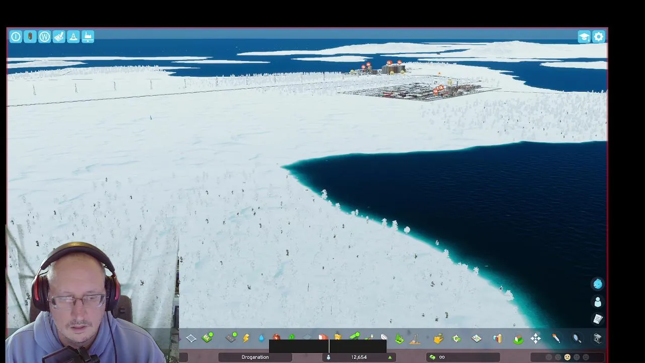Select the four-arrow move tool
Viewport: 645px width, 363px height.
(536, 338)
